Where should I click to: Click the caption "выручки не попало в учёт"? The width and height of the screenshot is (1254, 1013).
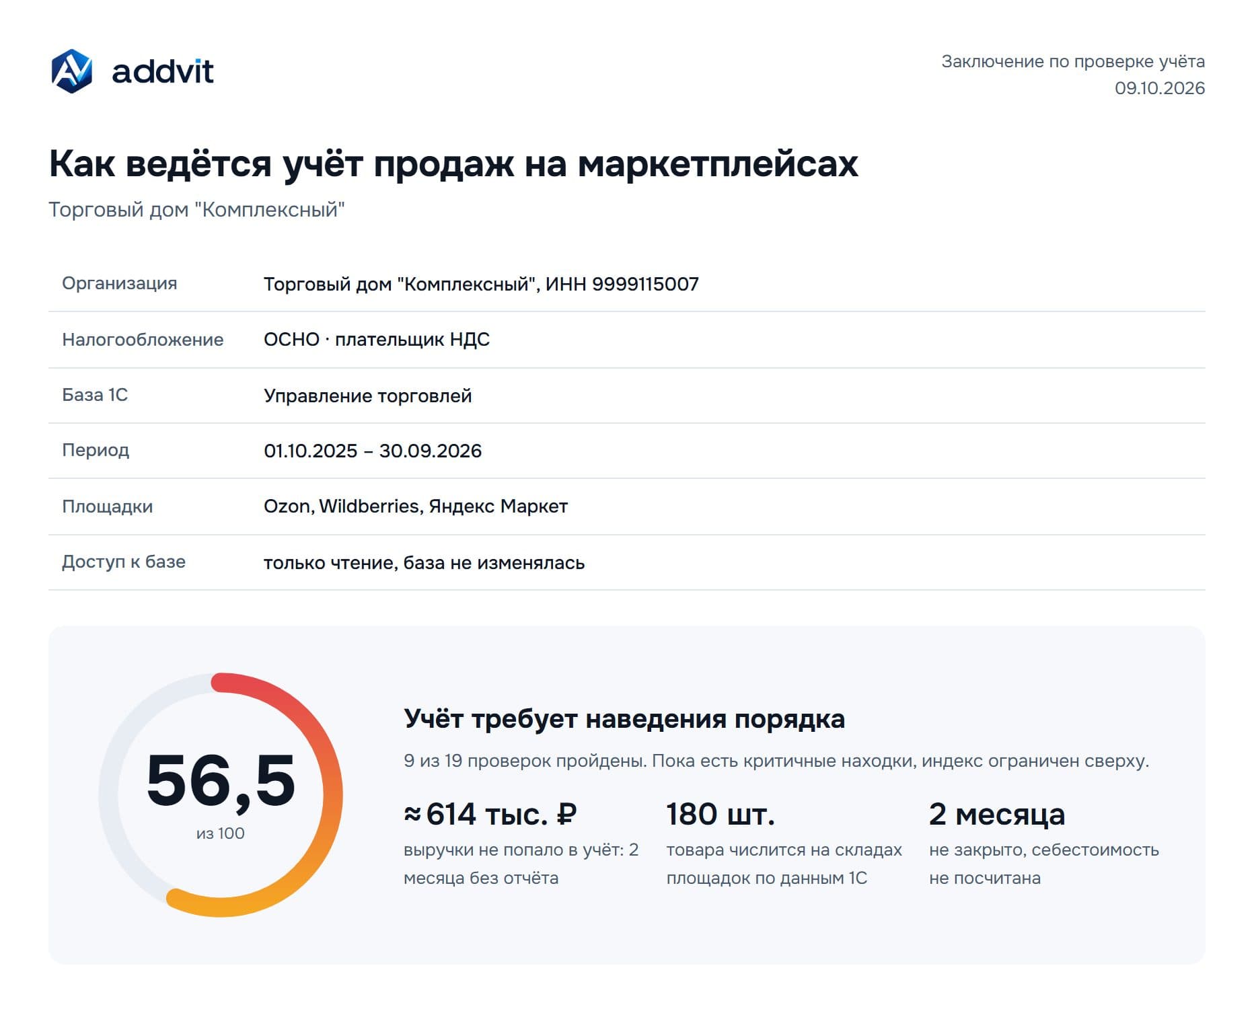521,864
